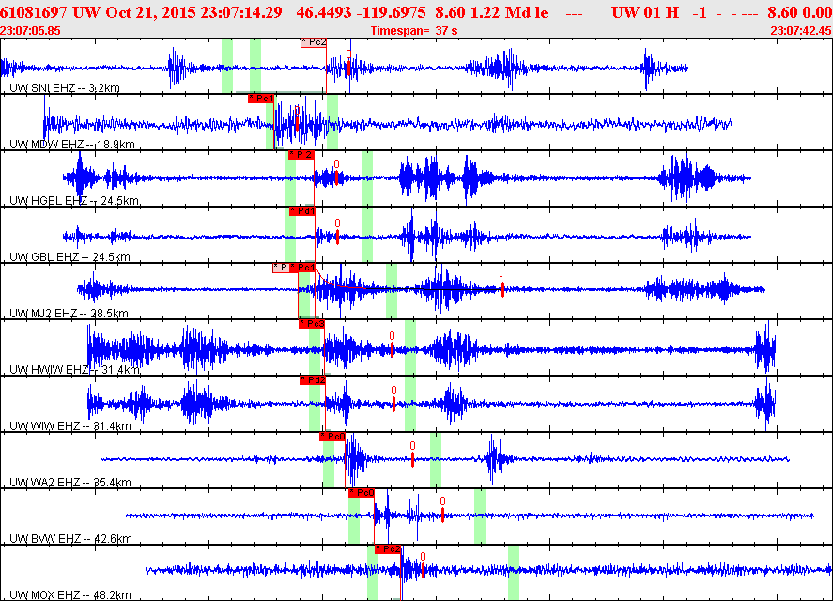Screen dimensions: 833x601
Task: Select the P pick flag on MOX trace
Action: (x=388, y=549)
